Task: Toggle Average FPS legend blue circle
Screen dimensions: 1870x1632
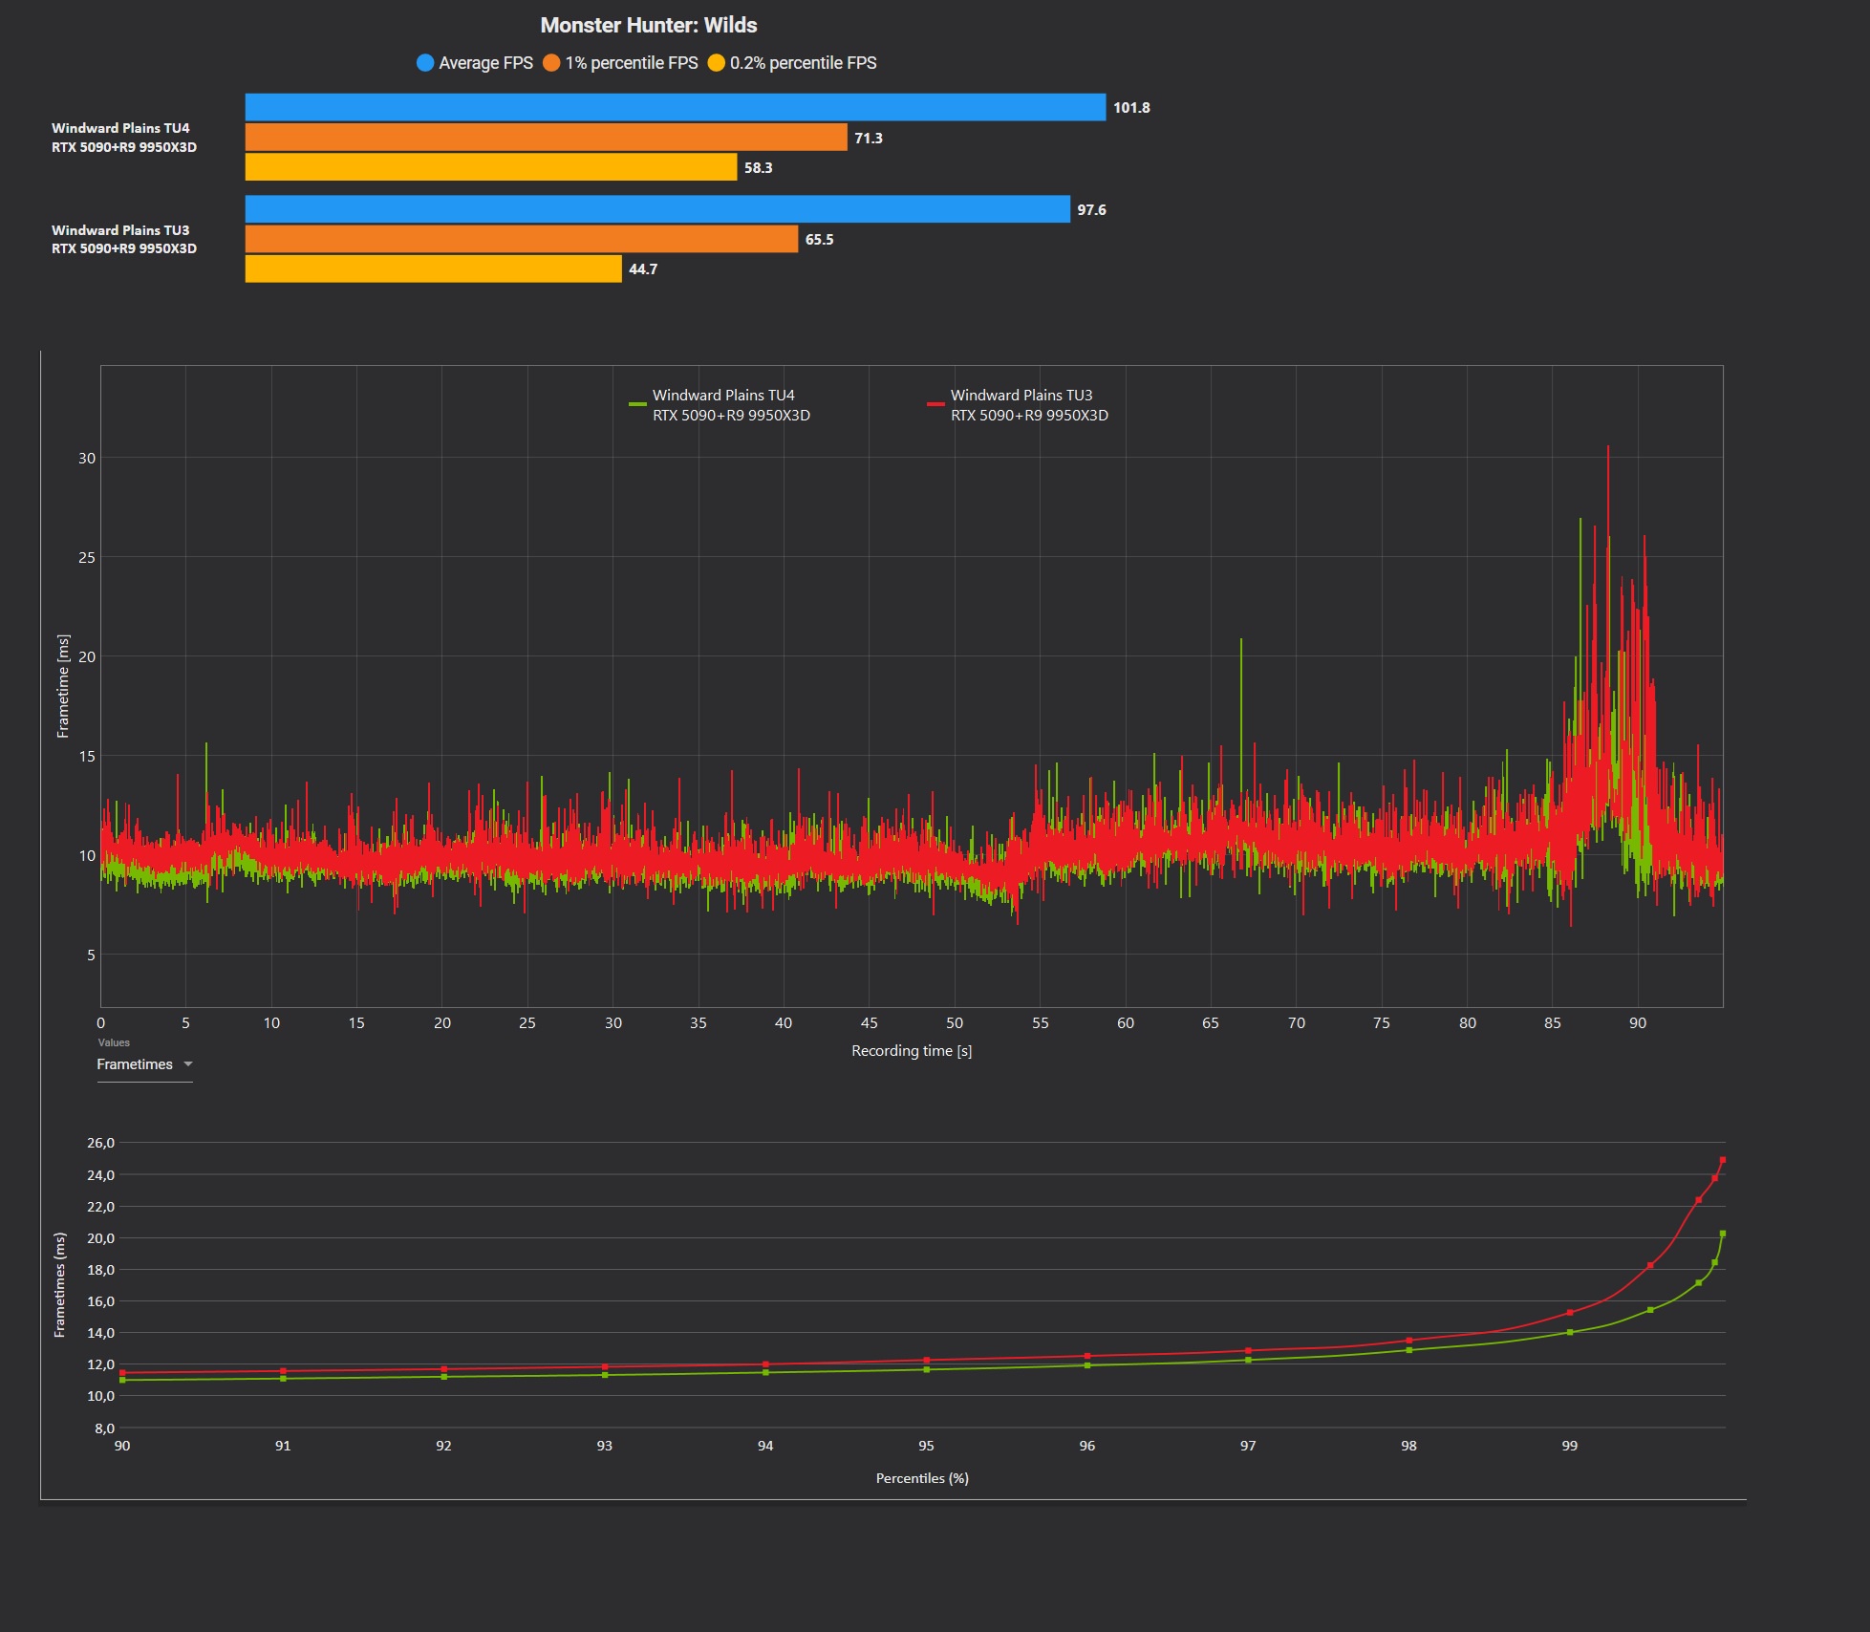Action: (x=425, y=63)
